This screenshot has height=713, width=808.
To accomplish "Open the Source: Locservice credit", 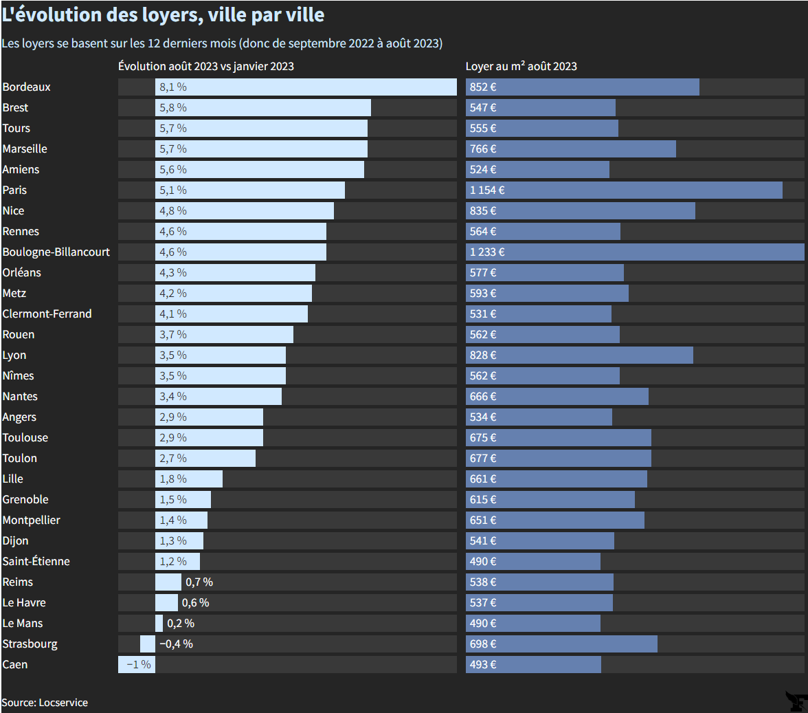I will 45,702.
